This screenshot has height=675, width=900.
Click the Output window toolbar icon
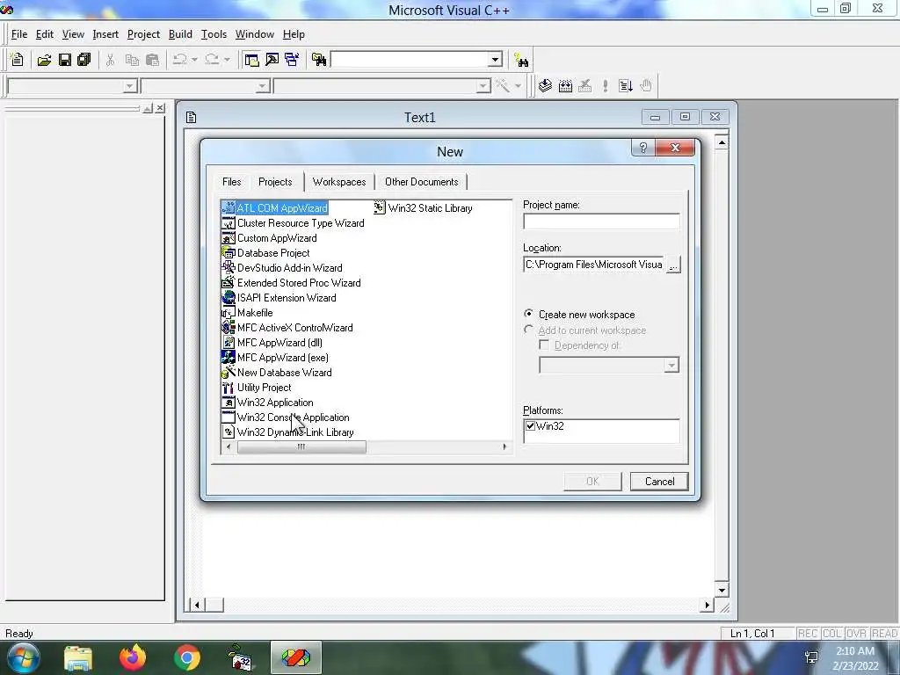[272, 59]
